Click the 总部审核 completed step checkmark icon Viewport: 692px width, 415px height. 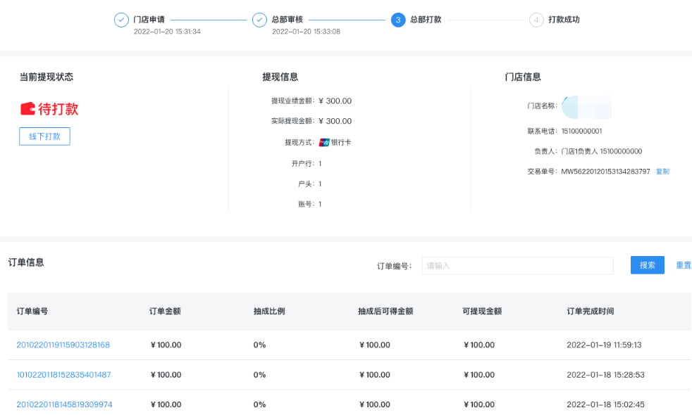pyautogui.click(x=260, y=20)
